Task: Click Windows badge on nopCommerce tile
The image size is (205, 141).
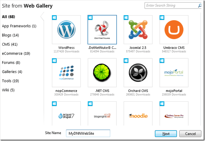Action: (x=54, y=61)
